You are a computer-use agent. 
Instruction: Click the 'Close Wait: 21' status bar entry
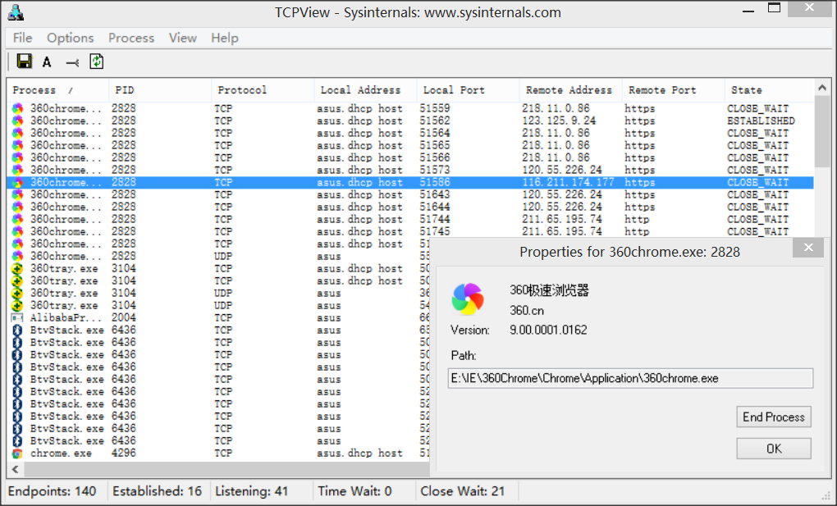point(462,491)
